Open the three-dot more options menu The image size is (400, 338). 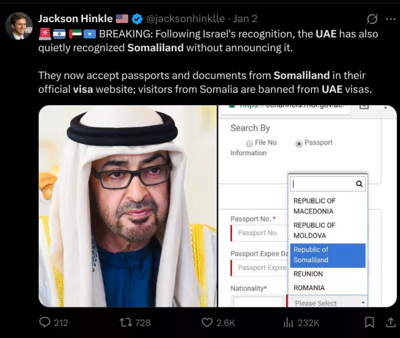click(391, 19)
